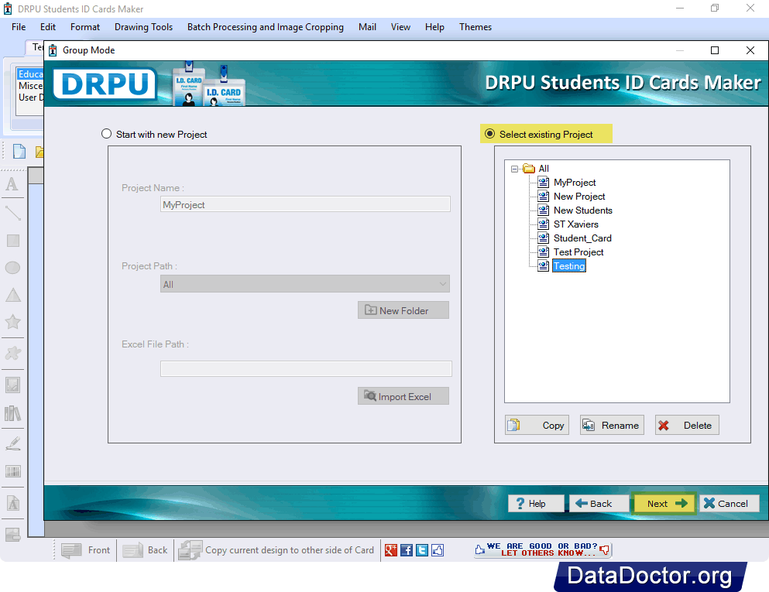
Task: Select New Students in project tree
Action: 582,210
